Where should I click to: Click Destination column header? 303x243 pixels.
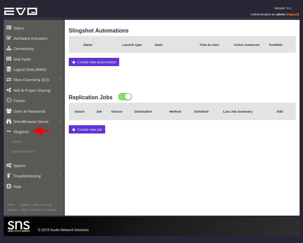click(x=143, y=112)
